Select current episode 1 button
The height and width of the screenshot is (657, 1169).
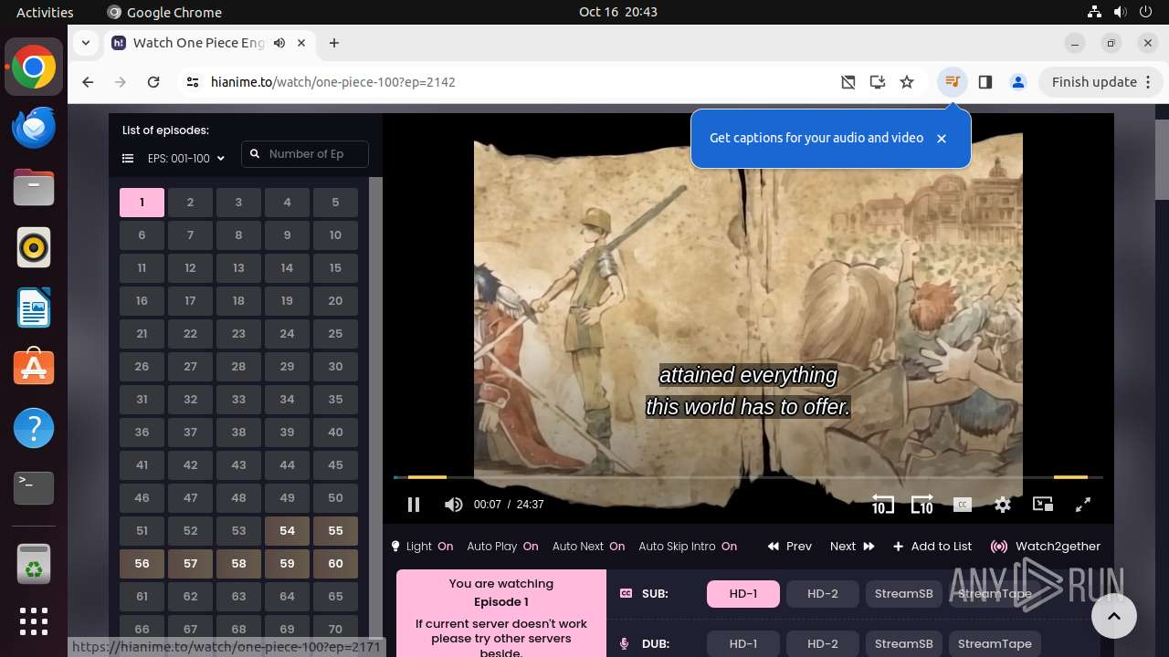point(142,203)
